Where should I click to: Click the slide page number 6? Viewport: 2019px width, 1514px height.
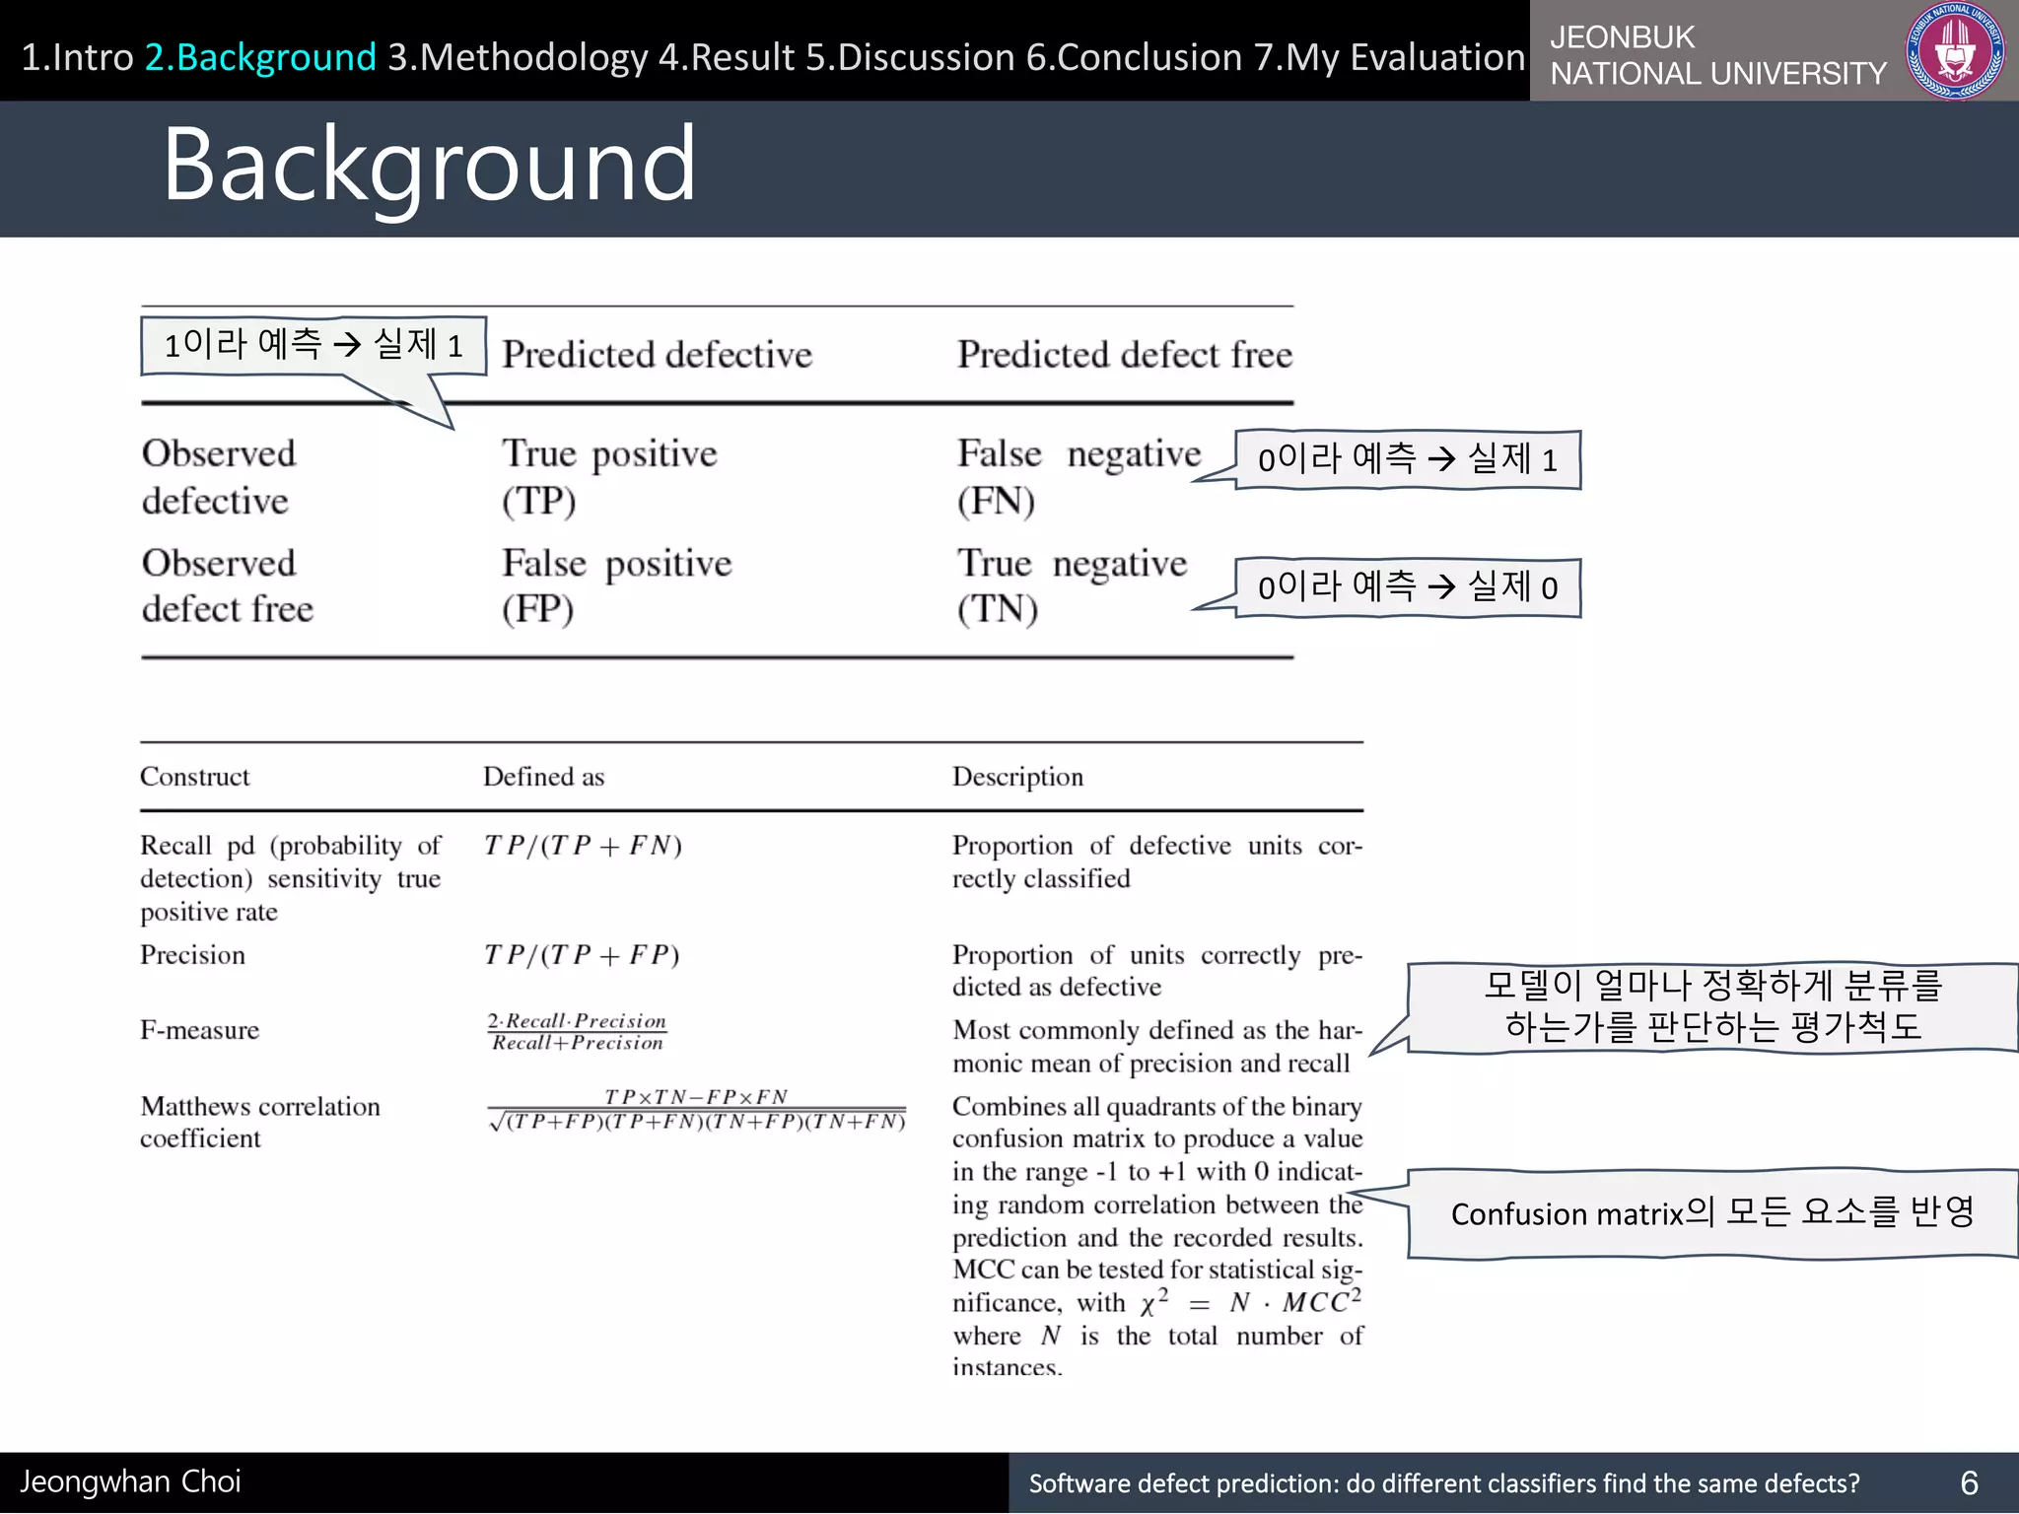tap(1969, 1482)
